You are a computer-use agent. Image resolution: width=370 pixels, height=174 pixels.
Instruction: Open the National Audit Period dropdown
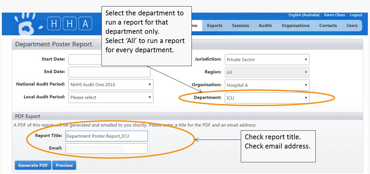coord(111,85)
